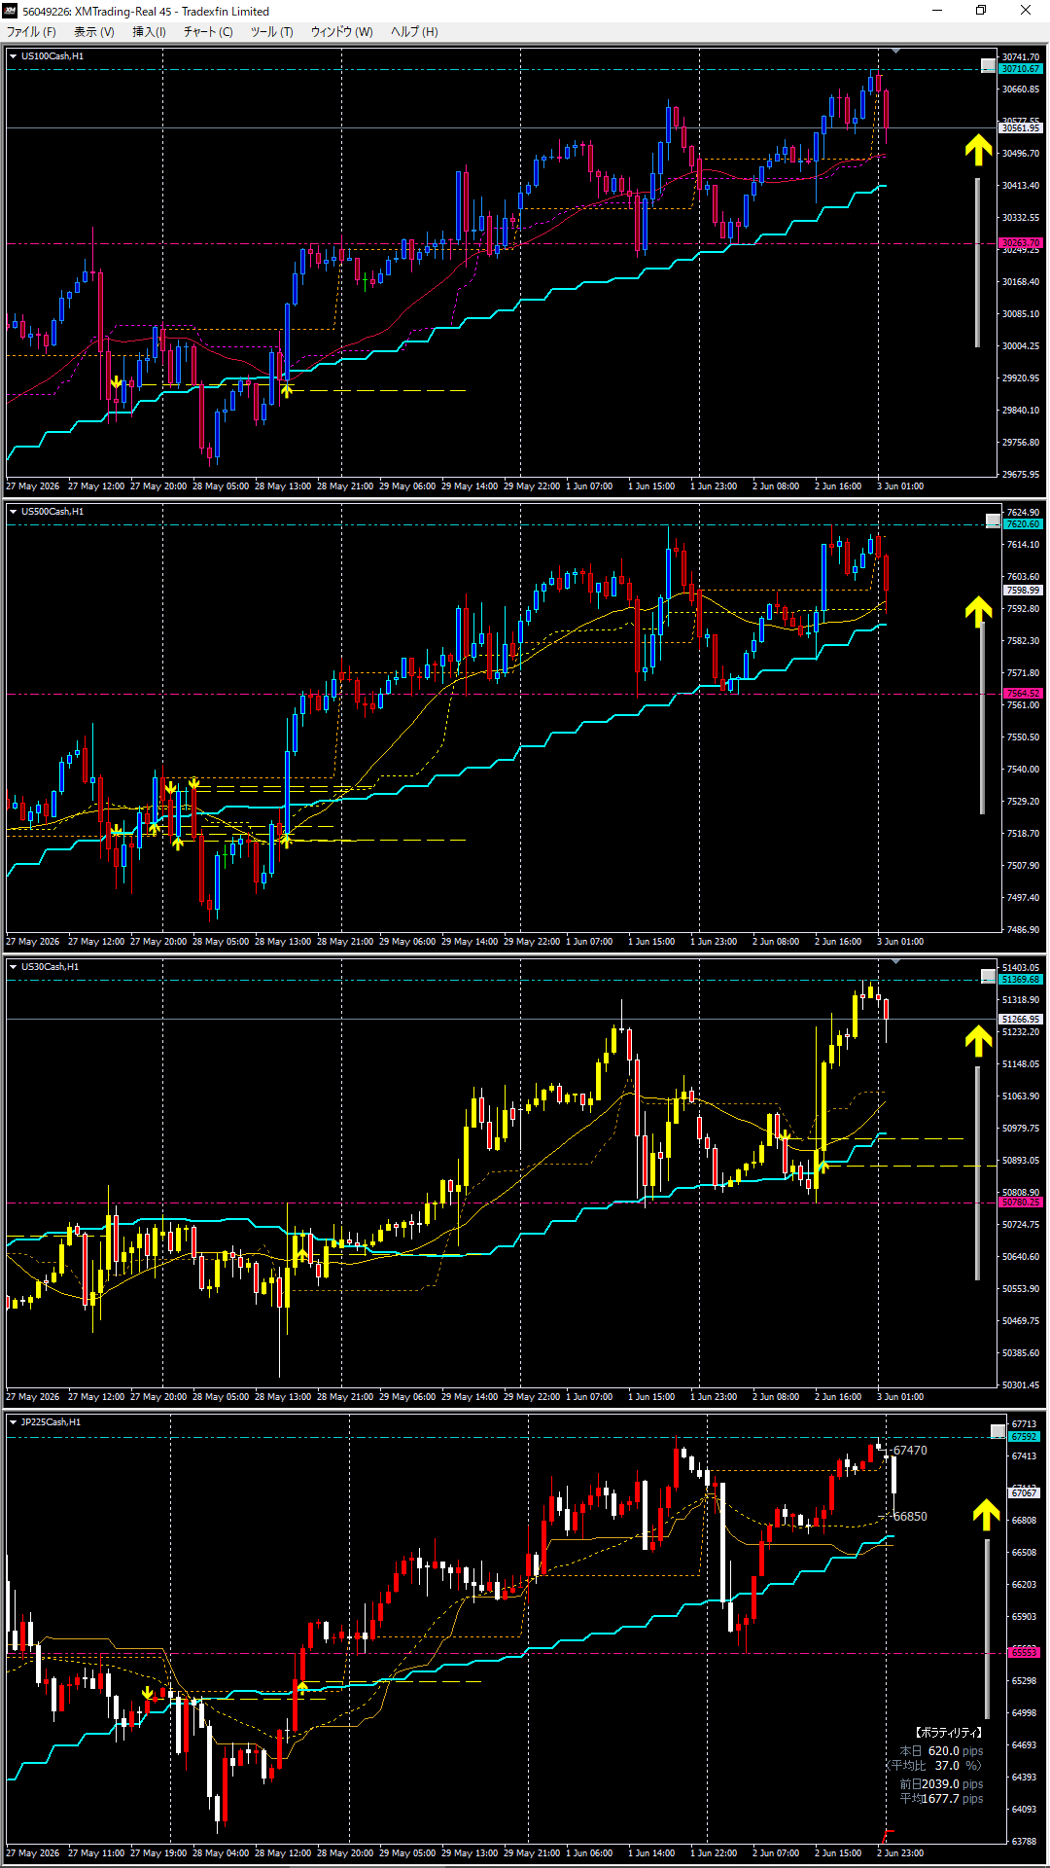The height and width of the screenshot is (1868, 1050).
Task: Toggle the gray square button on US30Cash chart
Action: [x=988, y=976]
